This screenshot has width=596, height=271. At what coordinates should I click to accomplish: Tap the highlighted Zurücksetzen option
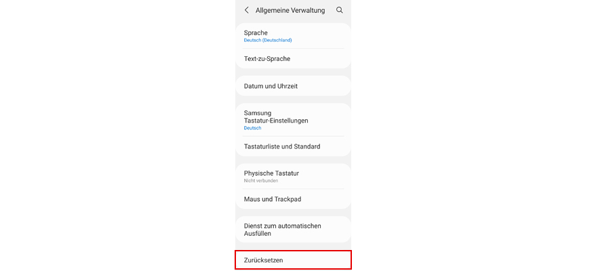point(293,260)
